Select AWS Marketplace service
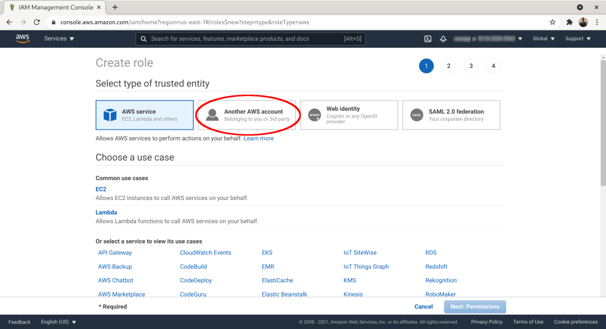This screenshot has height=329, width=606. 121,294
